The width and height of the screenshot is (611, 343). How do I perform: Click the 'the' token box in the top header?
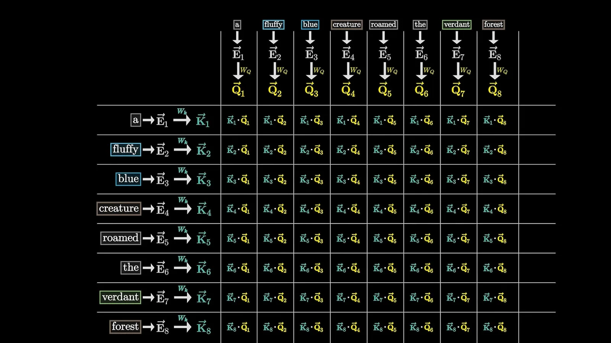420,24
